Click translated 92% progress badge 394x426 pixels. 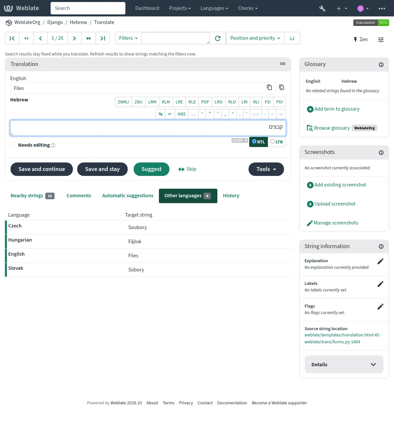(x=371, y=23)
